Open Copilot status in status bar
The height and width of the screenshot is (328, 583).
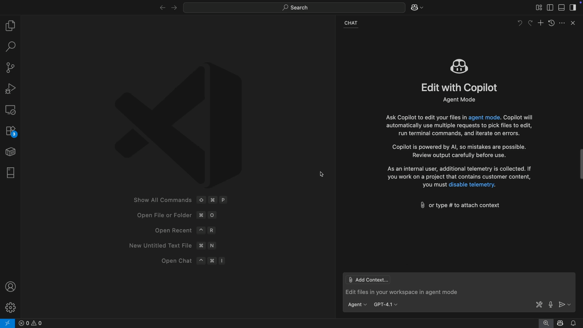point(560,323)
